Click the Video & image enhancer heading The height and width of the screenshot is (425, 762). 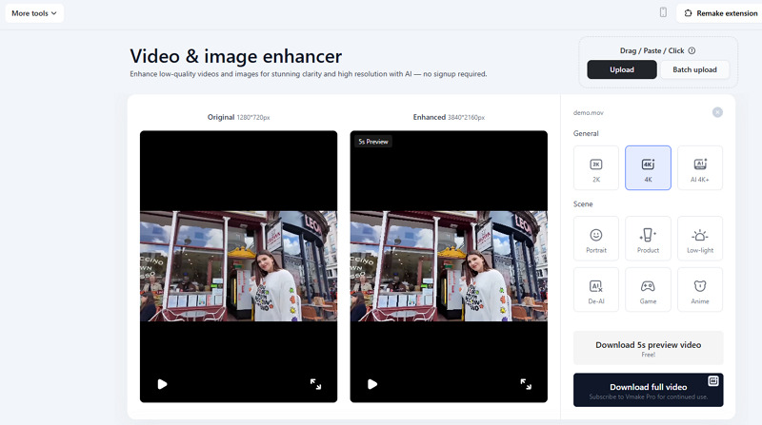[235, 56]
